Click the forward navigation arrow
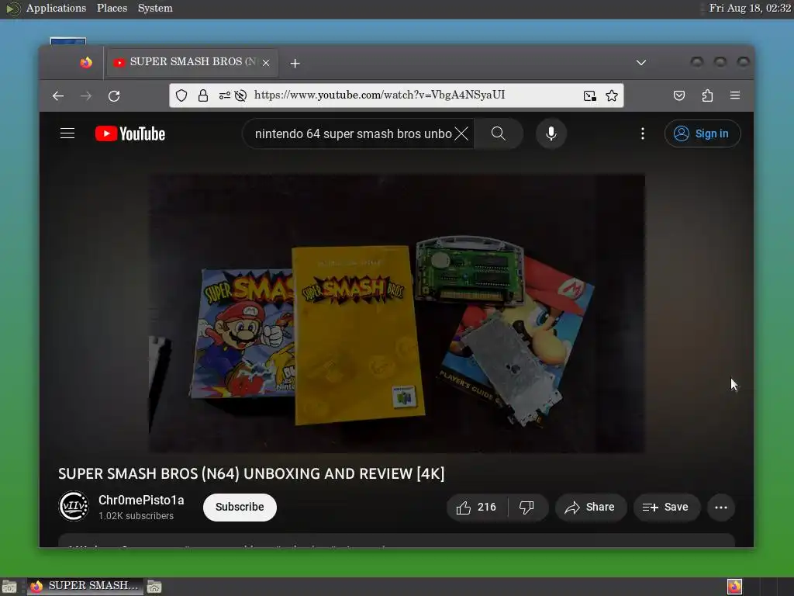794x596 pixels. [86, 95]
